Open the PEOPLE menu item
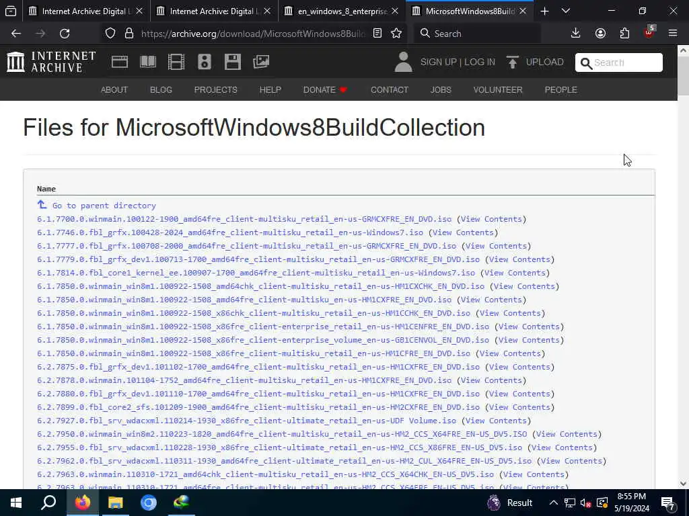689x516 pixels. 560,89
